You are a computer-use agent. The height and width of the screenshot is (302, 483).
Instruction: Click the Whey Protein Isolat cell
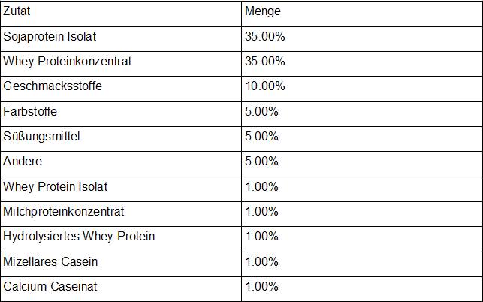coord(121,189)
